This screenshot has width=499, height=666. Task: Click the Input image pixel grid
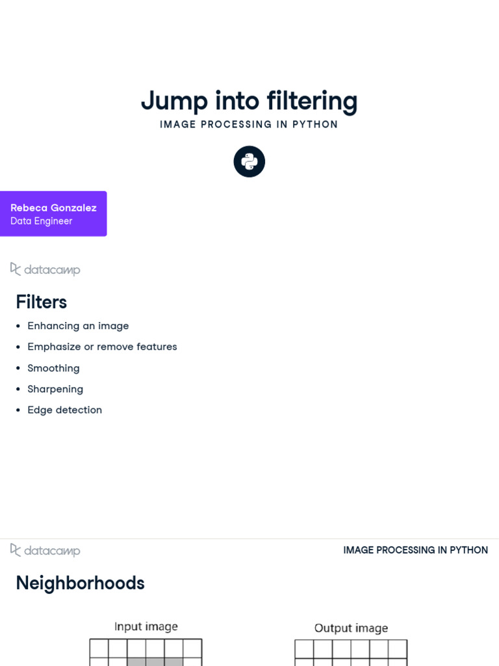pos(146,652)
